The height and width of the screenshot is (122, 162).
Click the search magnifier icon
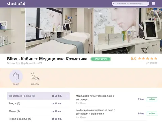pyautogui.click(x=114, y=4)
